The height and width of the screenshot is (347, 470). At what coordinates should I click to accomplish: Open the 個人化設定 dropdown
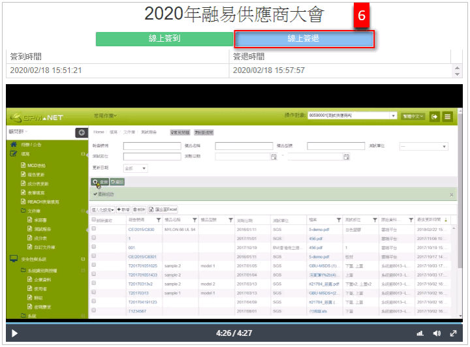coord(103,209)
